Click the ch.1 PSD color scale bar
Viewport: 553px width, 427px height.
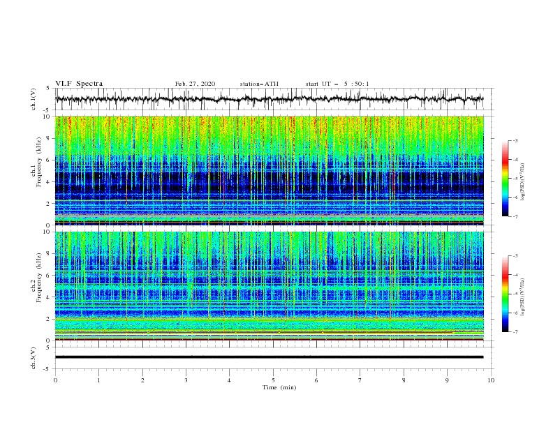(505, 179)
